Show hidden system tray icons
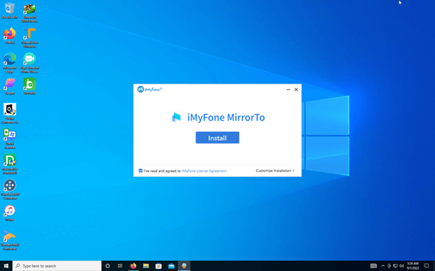 click(383, 265)
